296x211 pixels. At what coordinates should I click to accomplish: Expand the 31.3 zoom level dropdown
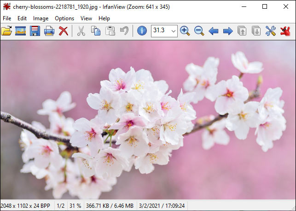(173, 31)
